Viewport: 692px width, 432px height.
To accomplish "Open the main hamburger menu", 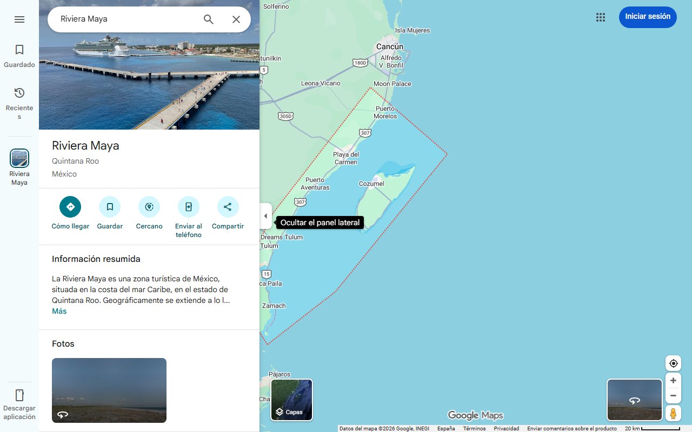I will click(19, 19).
